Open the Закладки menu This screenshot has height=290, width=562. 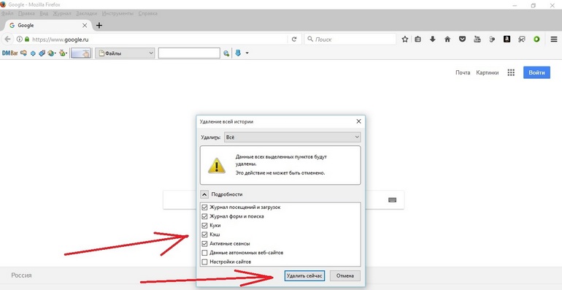tap(86, 14)
